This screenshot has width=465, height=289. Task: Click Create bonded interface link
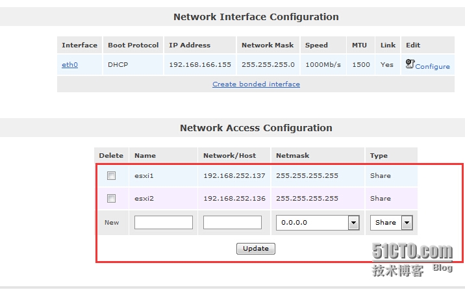(256, 84)
